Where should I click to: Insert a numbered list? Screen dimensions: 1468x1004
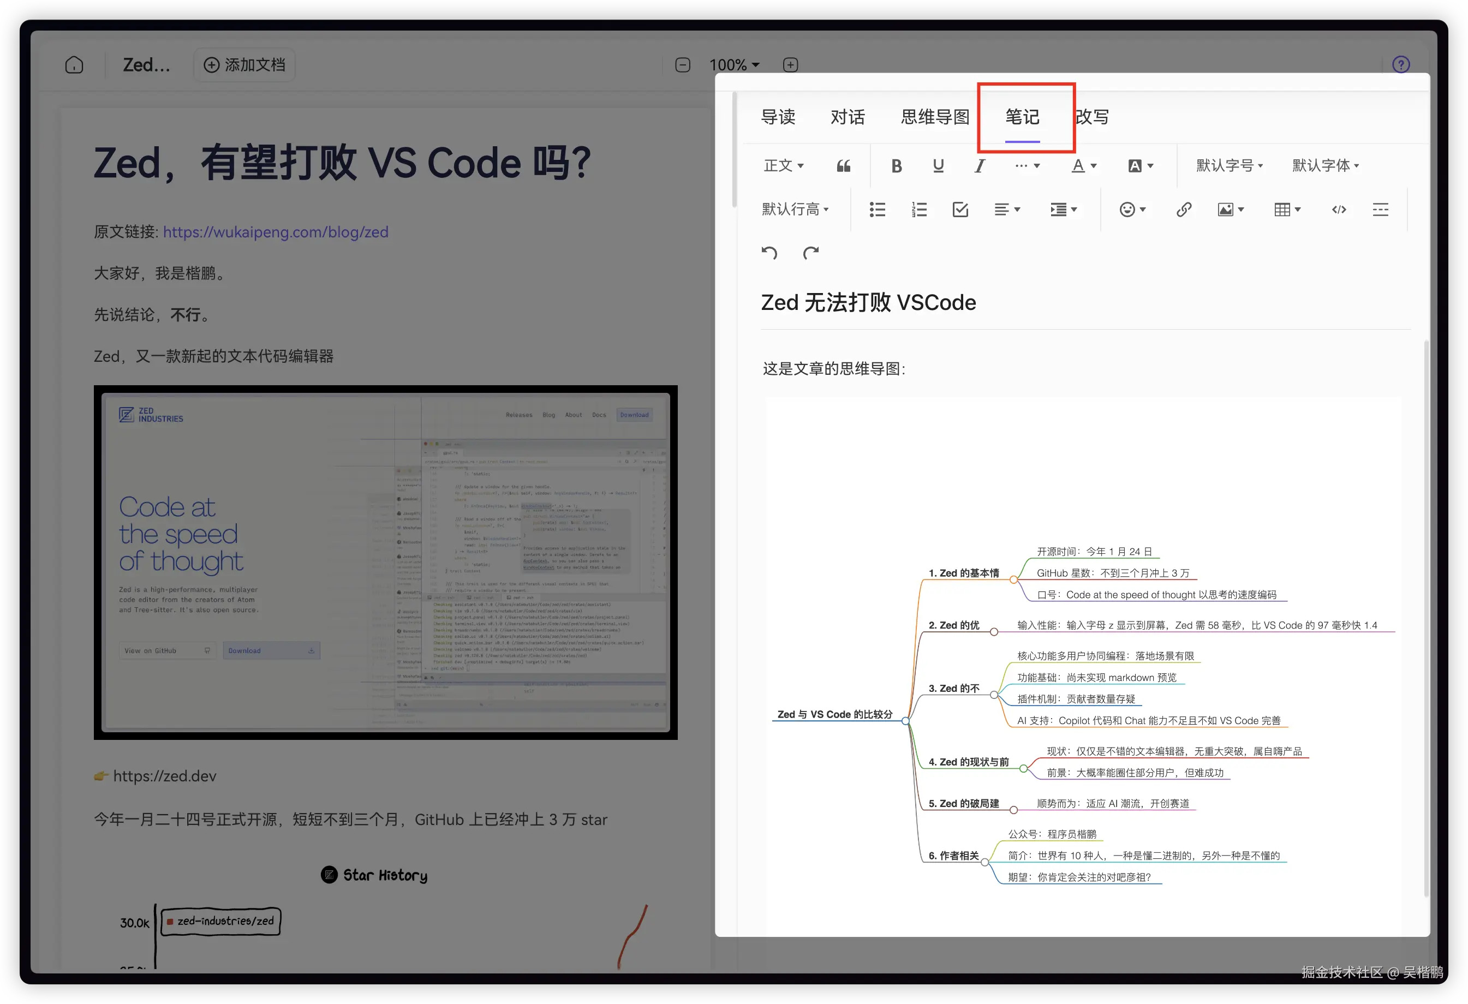(x=919, y=210)
